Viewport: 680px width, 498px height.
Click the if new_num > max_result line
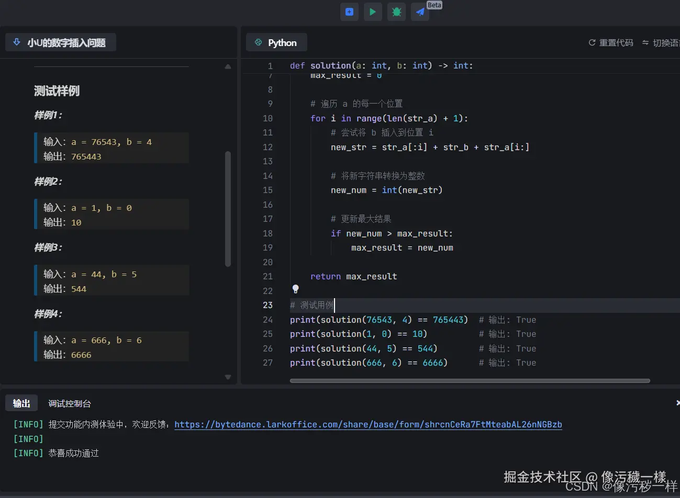(x=392, y=233)
